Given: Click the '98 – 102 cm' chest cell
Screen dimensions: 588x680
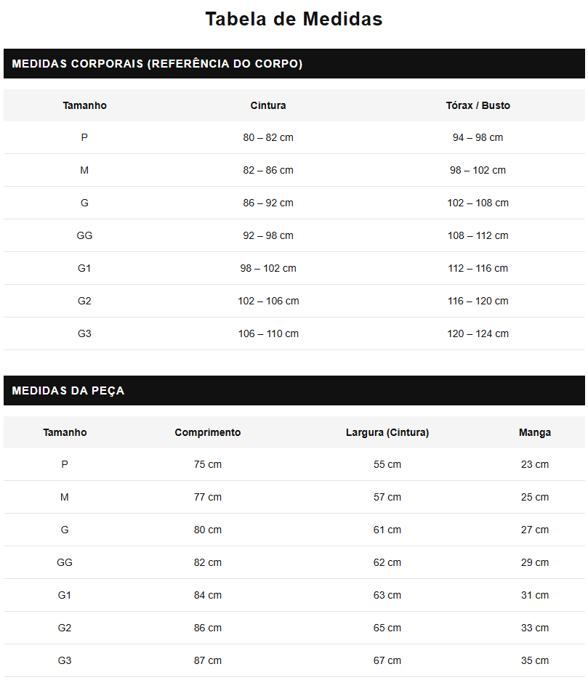Looking at the screenshot, I should click(478, 170).
